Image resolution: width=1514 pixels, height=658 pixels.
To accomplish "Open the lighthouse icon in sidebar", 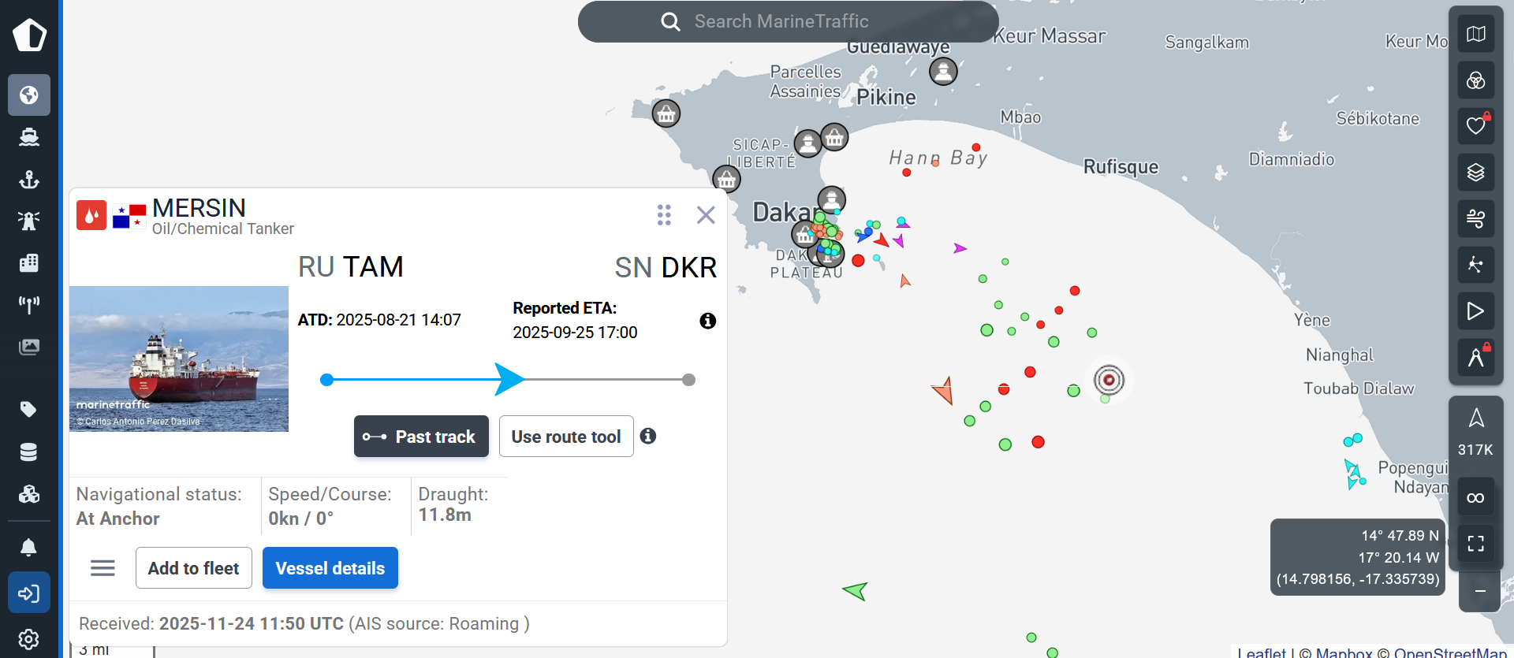I will tap(29, 221).
